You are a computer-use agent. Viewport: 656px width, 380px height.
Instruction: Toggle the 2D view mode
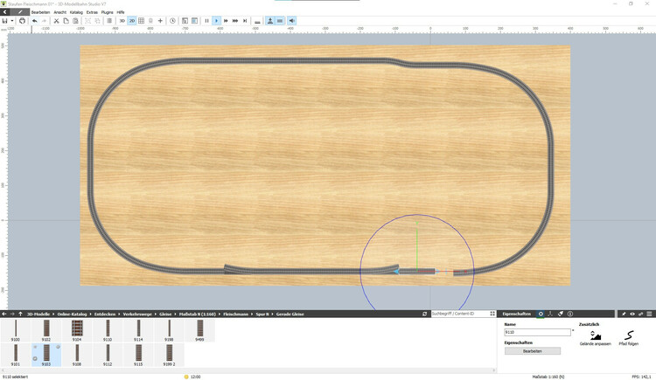pyautogui.click(x=132, y=20)
